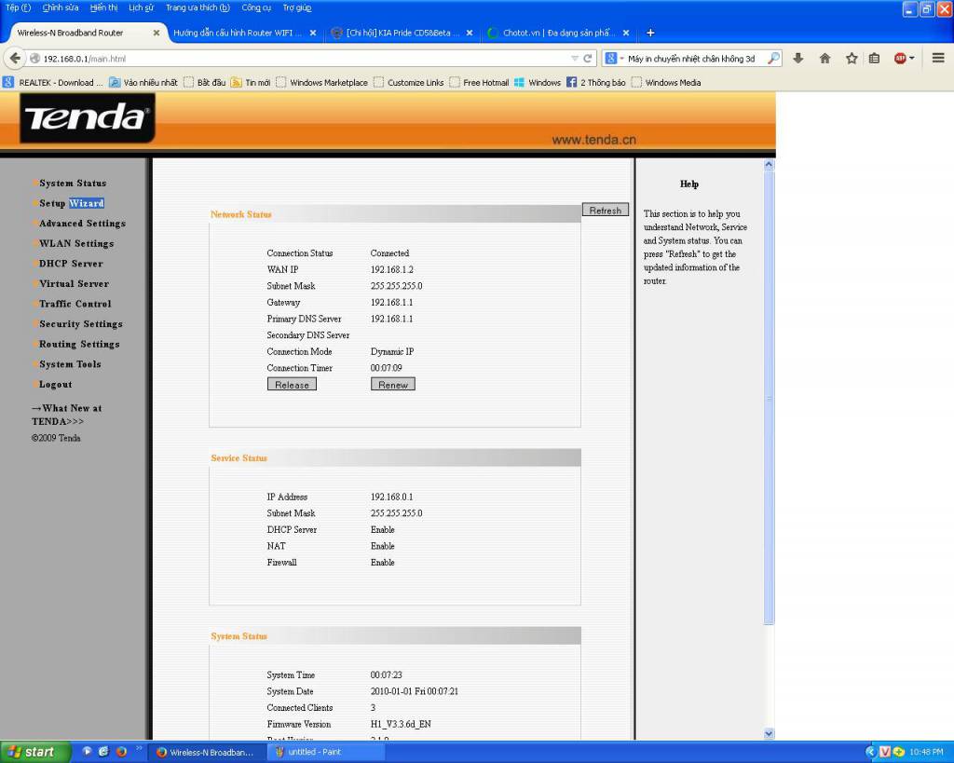Switch to the Hướng dẫn cấu hình Router WIFI tab
Viewport: 954px width, 763px height.
coord(238,33)
